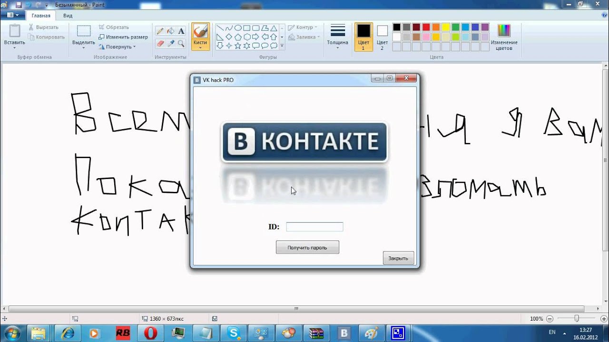Select the Fill with color bucket tool

170,31
